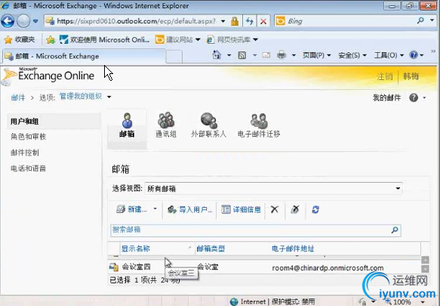The width and height of the screenshot is (440, 306).
Task: Select 角色和审核 in the left navigation
Action: coord(28,137)
